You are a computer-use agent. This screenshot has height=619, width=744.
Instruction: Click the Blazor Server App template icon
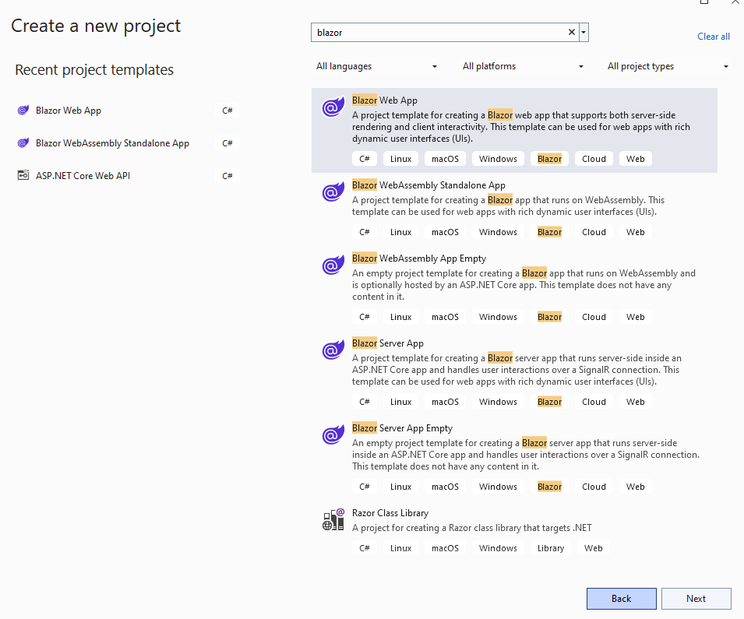[333, 350]
